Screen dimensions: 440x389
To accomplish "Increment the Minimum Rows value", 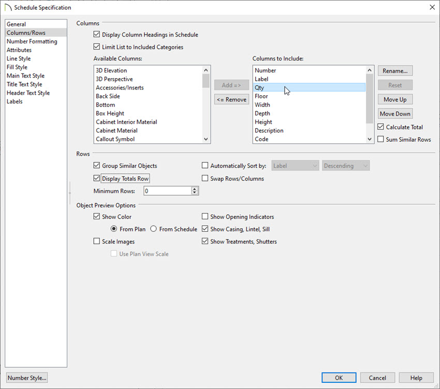I will point(194,188).
